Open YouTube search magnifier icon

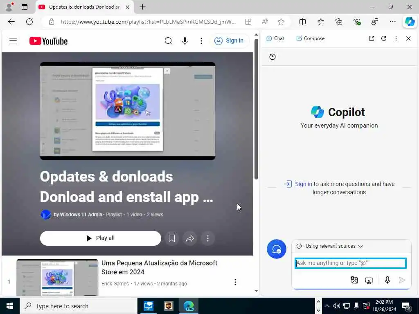coord(168,41)
